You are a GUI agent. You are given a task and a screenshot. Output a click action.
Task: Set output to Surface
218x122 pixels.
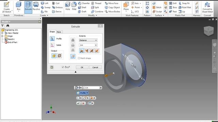(59, 56)
